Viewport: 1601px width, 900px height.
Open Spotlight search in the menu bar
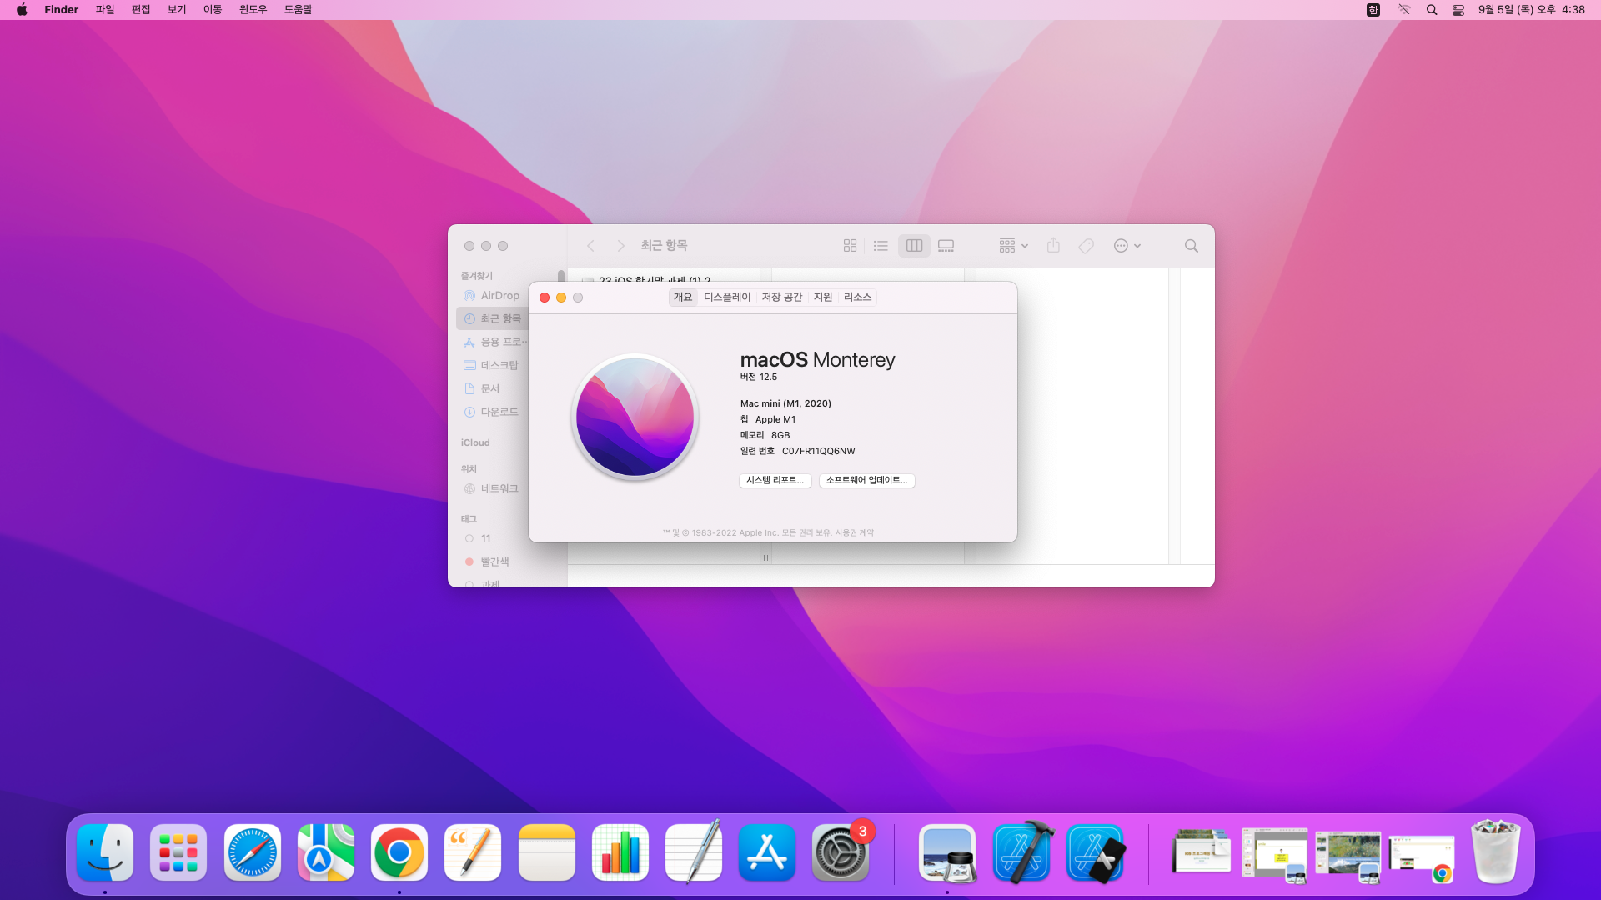1432,10
